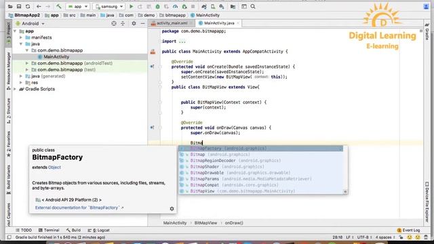Click the MainActivity class gutter icon
434x244 pixels.
point(153,52)
